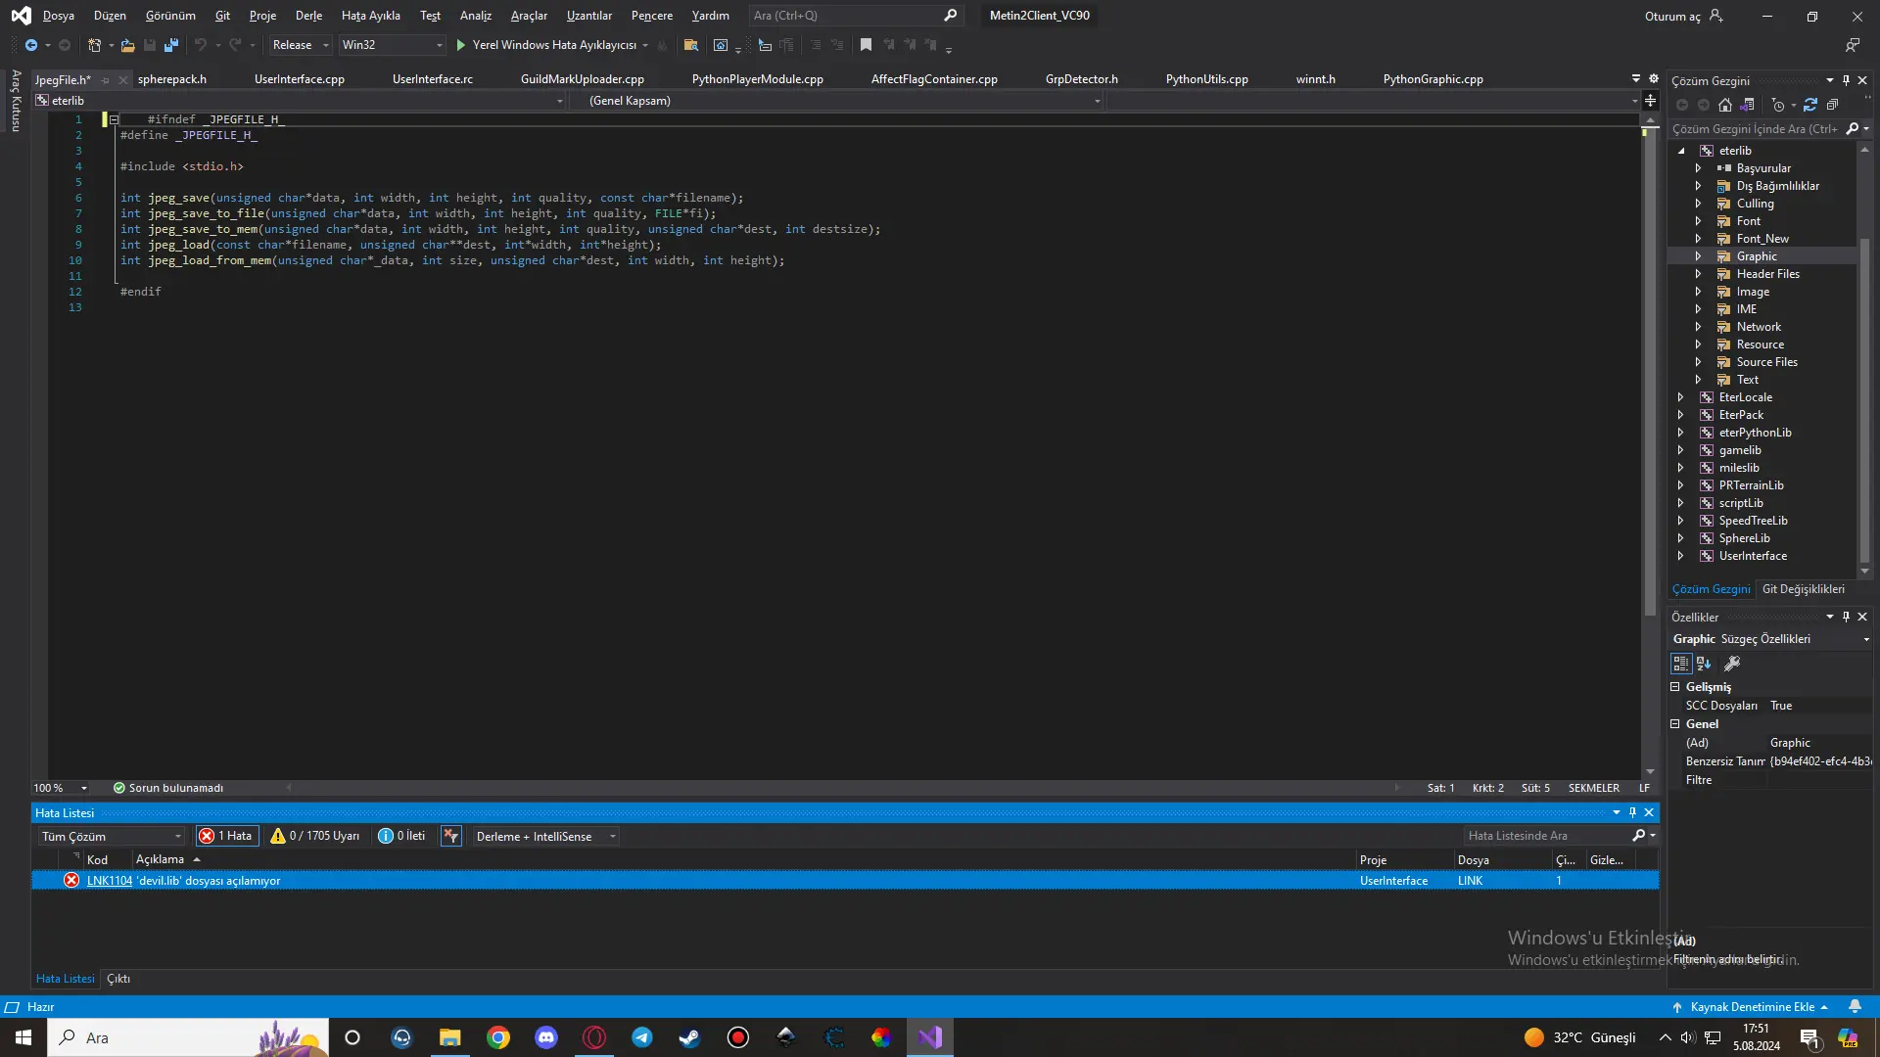Expand the Graphic folder in tree
This screenshot has width=1880, height=1057.
[x=1698, y=256]
